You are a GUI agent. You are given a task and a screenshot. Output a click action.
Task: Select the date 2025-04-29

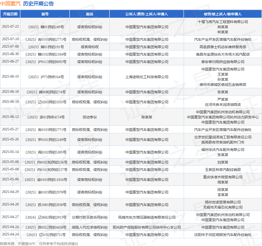tap(10, 192)
